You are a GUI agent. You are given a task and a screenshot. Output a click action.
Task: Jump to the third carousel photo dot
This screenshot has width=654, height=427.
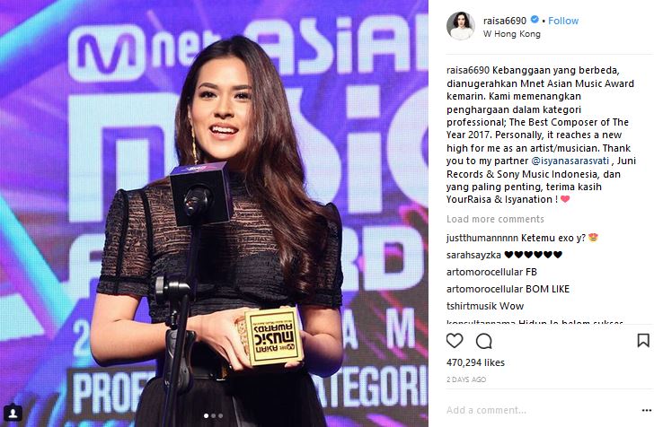pos(220,415)
